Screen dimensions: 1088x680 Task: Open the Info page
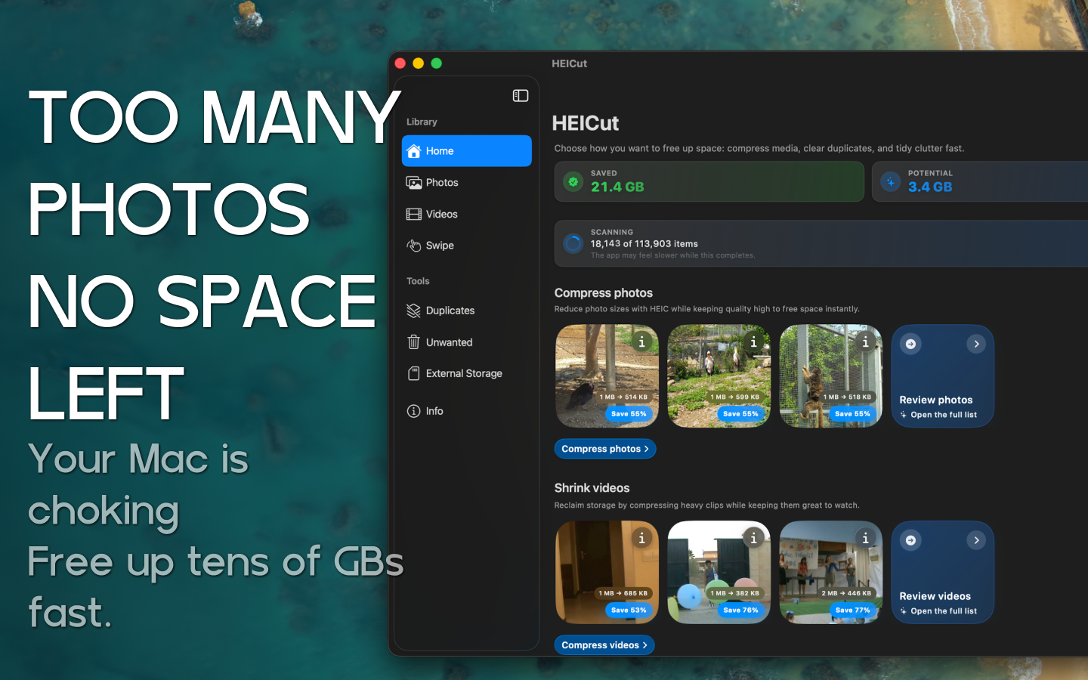click(467, 411)
